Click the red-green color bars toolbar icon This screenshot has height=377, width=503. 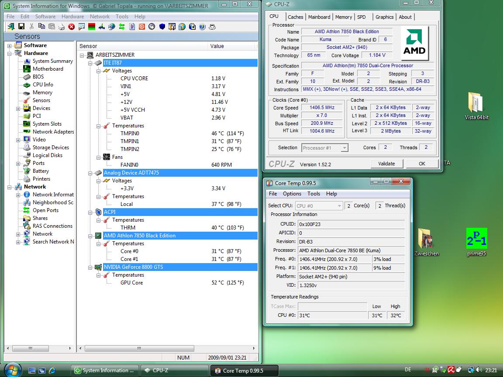91,27
